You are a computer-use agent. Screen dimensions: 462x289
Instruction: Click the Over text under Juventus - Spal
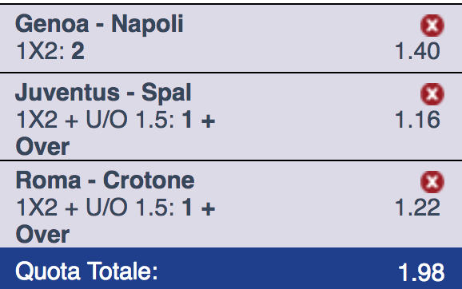[42, 147]
